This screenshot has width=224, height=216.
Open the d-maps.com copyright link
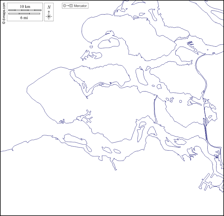[4, 12]
